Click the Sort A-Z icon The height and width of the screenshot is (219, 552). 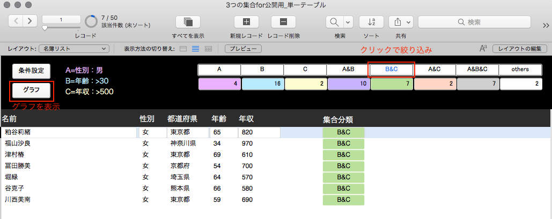click(371, 22)
